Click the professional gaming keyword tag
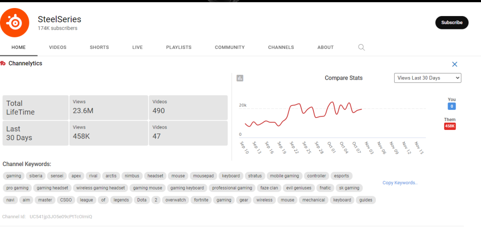Image resolution: width=481 pixels, height=227 pixels. tap(232, 188)
